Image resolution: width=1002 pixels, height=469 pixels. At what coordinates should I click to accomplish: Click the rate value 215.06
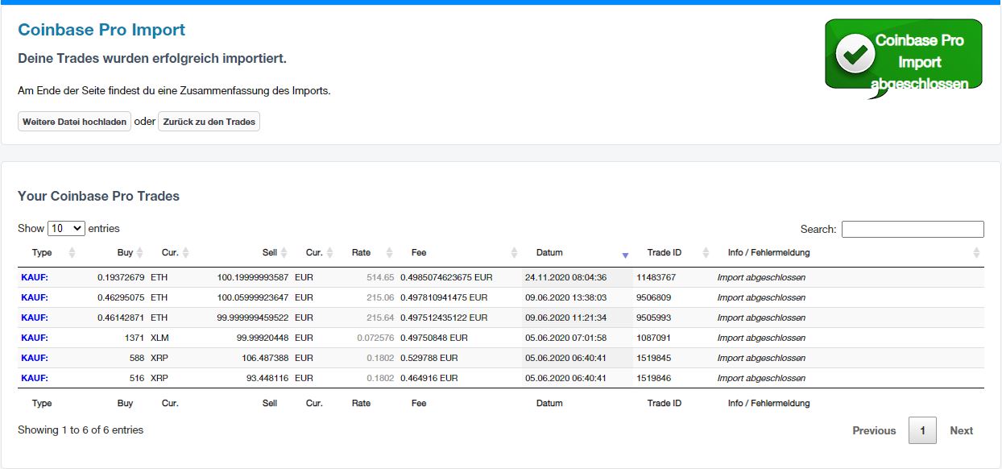pos(380,297)
